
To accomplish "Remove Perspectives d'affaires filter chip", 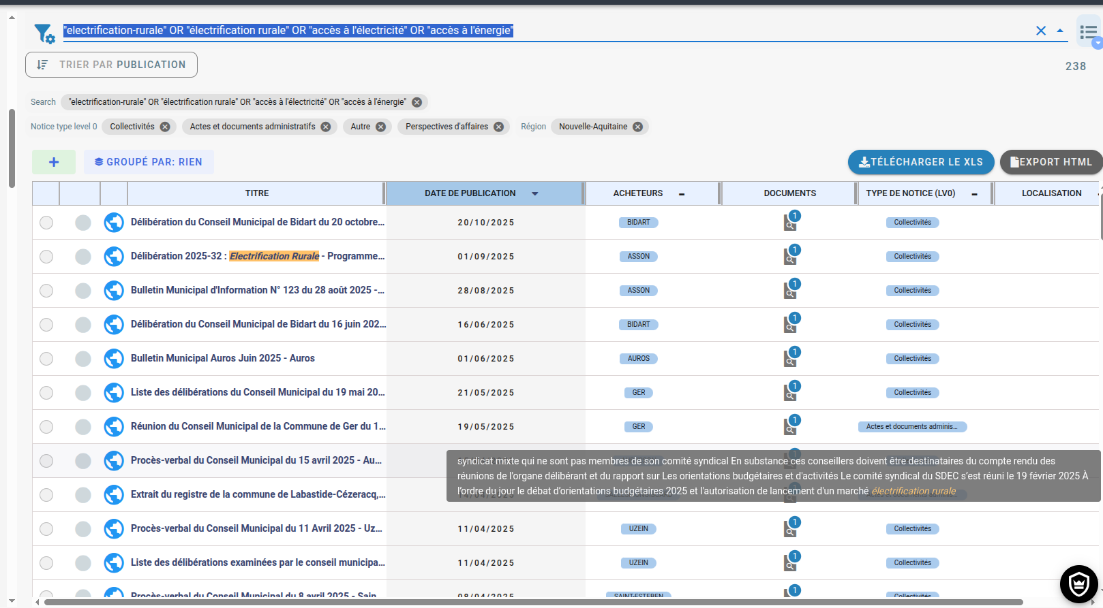I will coord(498,127).
